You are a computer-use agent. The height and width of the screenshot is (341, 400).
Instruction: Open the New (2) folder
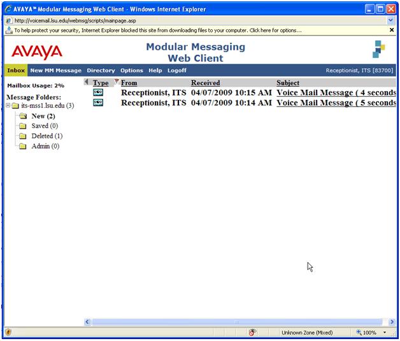(43, 116)
